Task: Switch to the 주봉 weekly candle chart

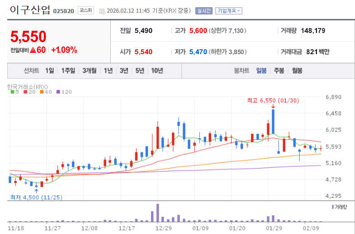Action: (x=279, y=70)
